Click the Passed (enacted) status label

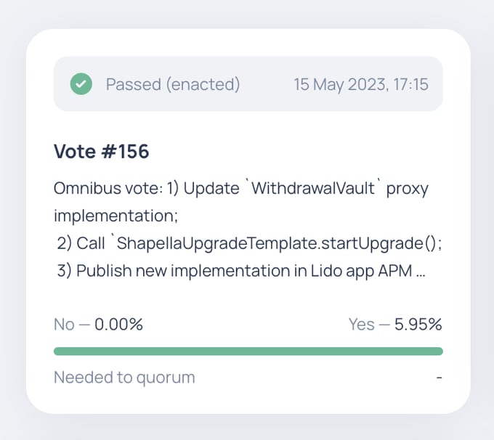[x=173, y=84]
